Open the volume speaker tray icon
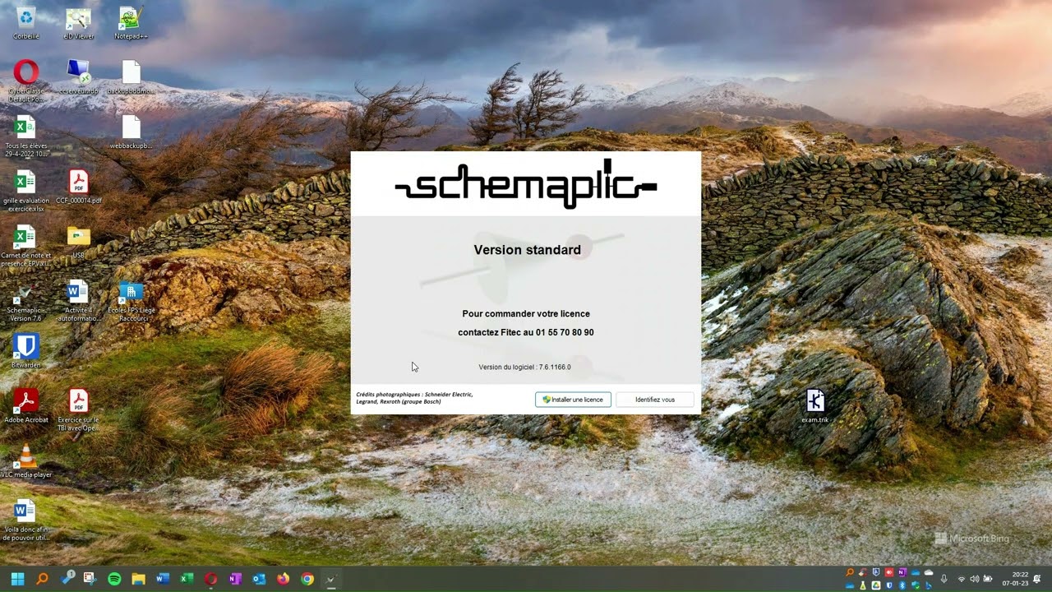 [975, 579]
